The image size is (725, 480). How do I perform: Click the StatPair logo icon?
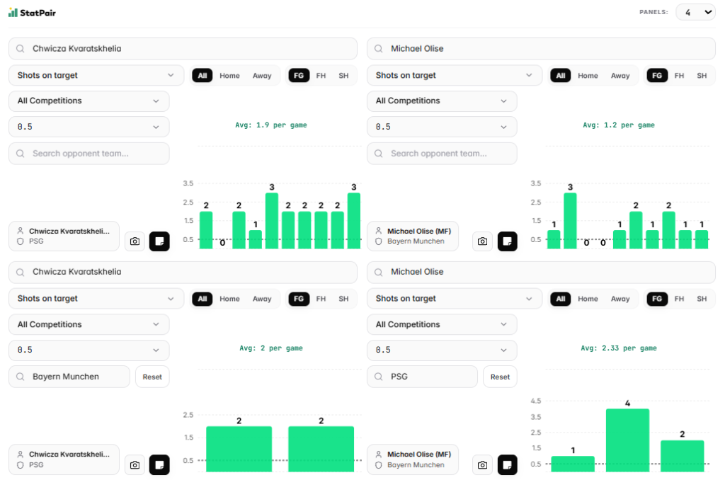[x=13, y=12]
